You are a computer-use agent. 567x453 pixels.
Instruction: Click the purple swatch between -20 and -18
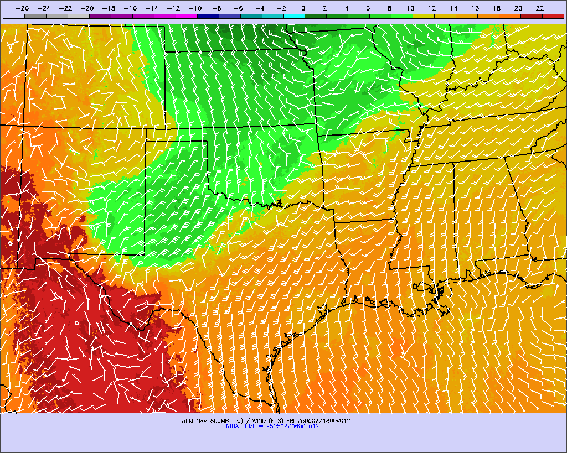point(100,16)
